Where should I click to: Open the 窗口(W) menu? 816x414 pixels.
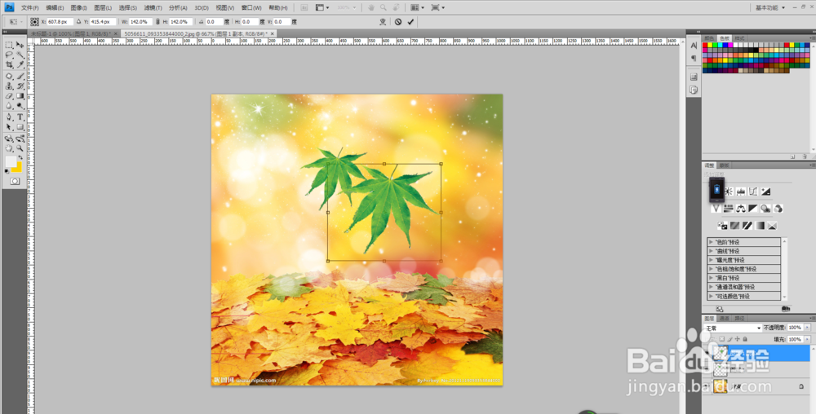(x=251, y=8)
